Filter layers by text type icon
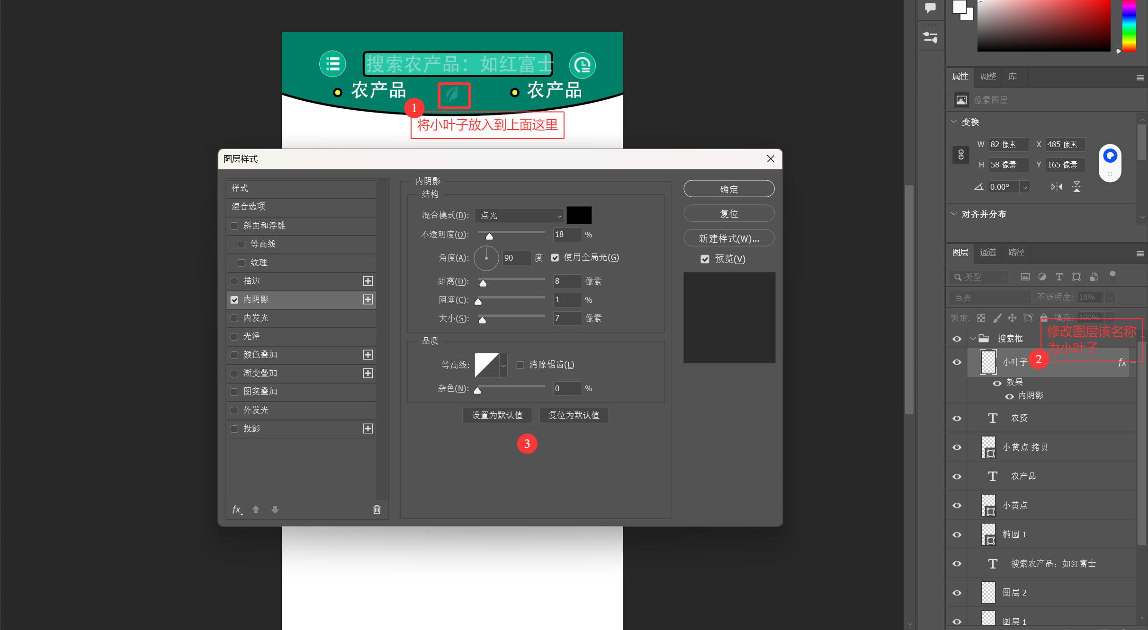Screen dimensions: 1148x630 coord(1059,277)
